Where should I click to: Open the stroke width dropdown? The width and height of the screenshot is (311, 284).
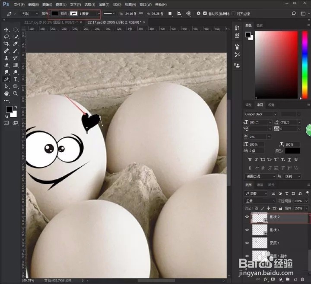tap(98, 14)
